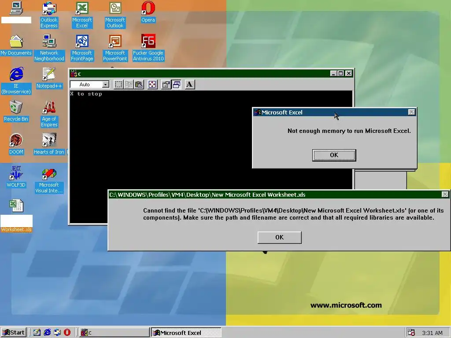
Task: Maximize the C DOS window
Action: point(340,73)
